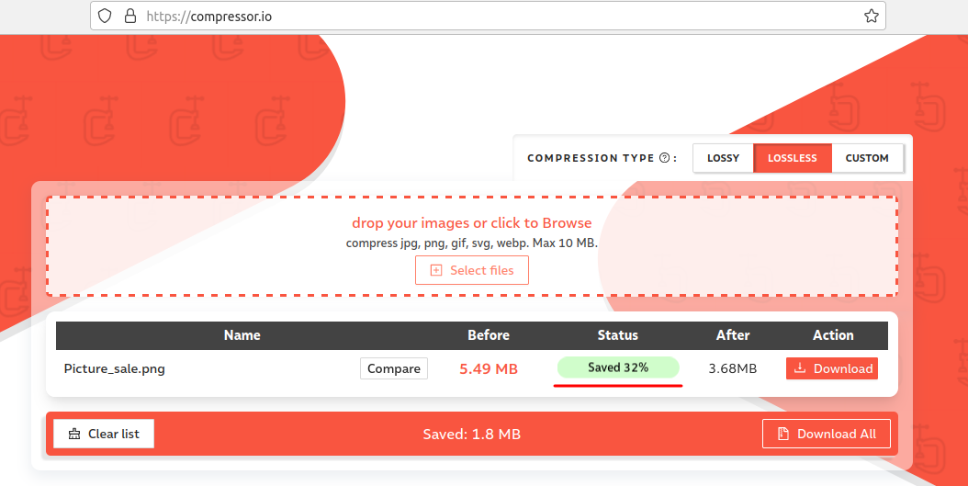Click the shield tracking protection icon

pos(105,16)
